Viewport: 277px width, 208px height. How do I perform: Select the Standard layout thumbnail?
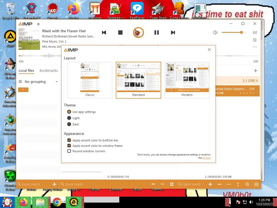coord(138,80)
